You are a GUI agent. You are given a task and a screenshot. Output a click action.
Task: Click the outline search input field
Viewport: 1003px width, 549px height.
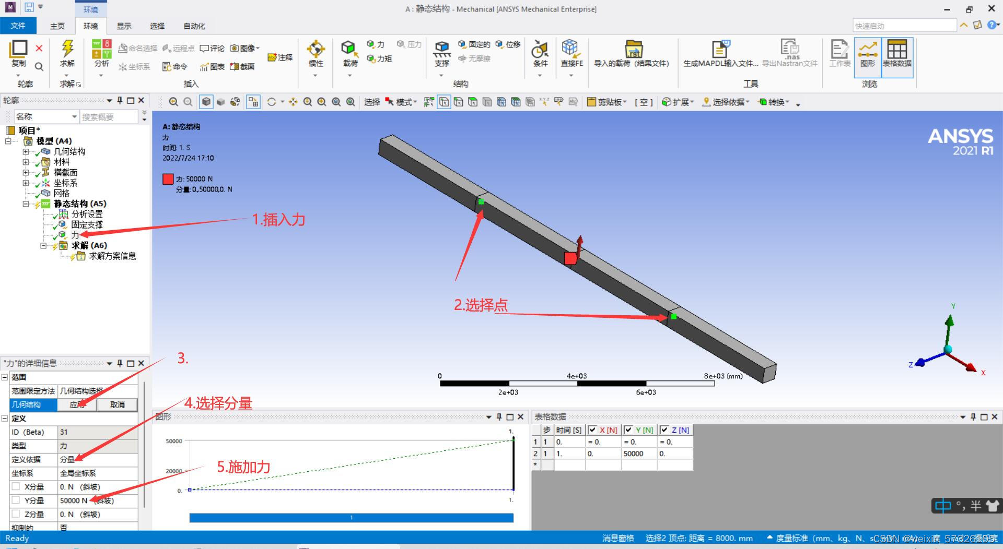tap(109, 117)
